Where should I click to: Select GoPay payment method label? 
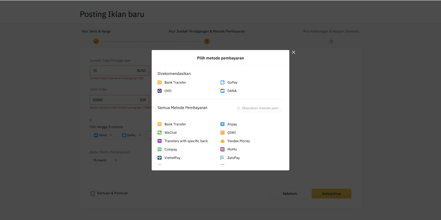pyautogui.click(x=232, y=82)
